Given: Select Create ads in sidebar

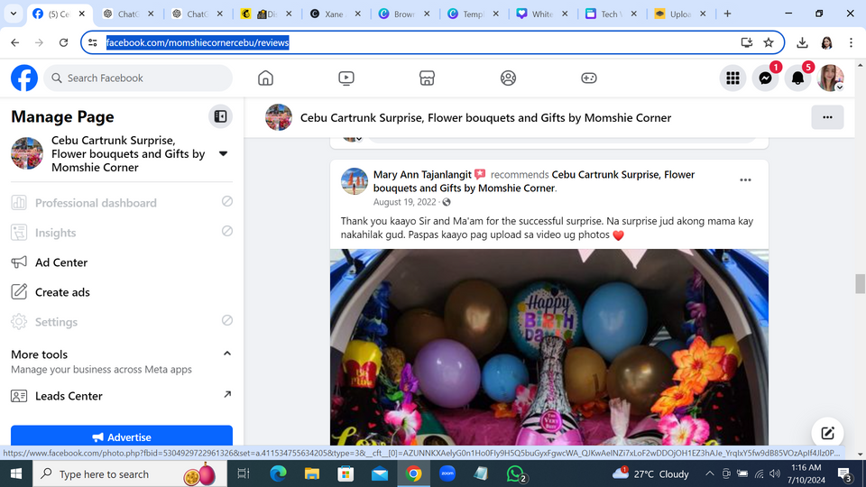Looking at the screenshot, I should pos(62,292).
